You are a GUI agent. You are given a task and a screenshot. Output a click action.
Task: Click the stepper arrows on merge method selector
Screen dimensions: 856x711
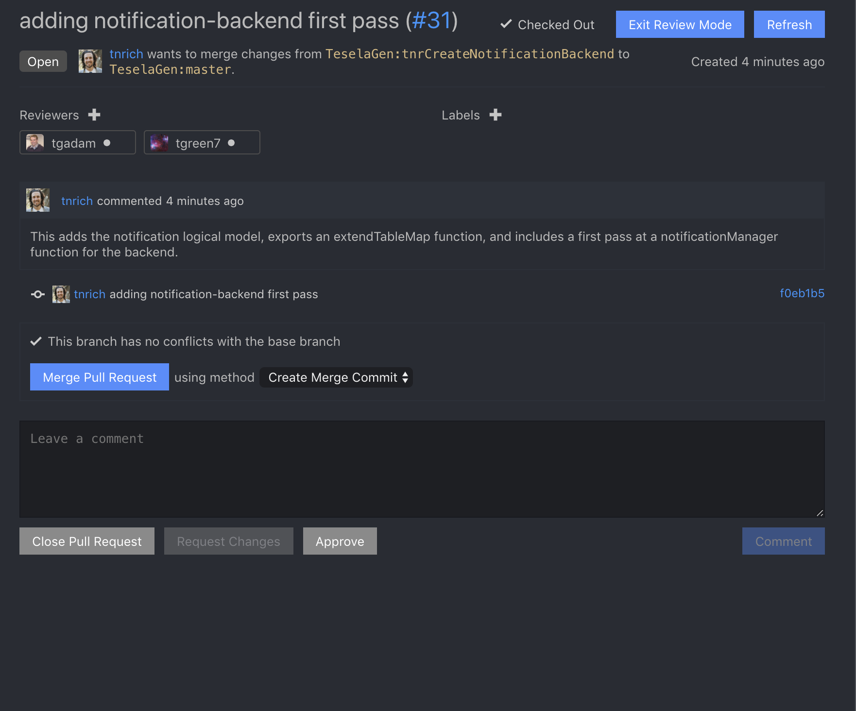[x=405, y=377]
